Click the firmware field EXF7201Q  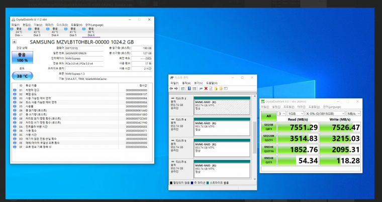[x=84, y=48]
